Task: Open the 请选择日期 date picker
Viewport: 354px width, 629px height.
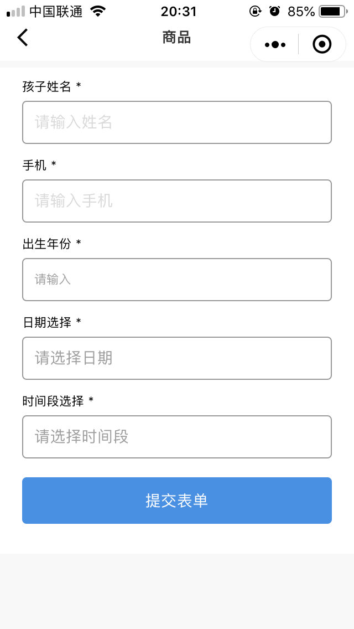Action: (x=177, y=358)
